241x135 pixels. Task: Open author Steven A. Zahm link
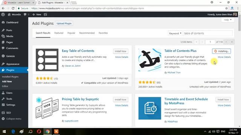(73, 66)
